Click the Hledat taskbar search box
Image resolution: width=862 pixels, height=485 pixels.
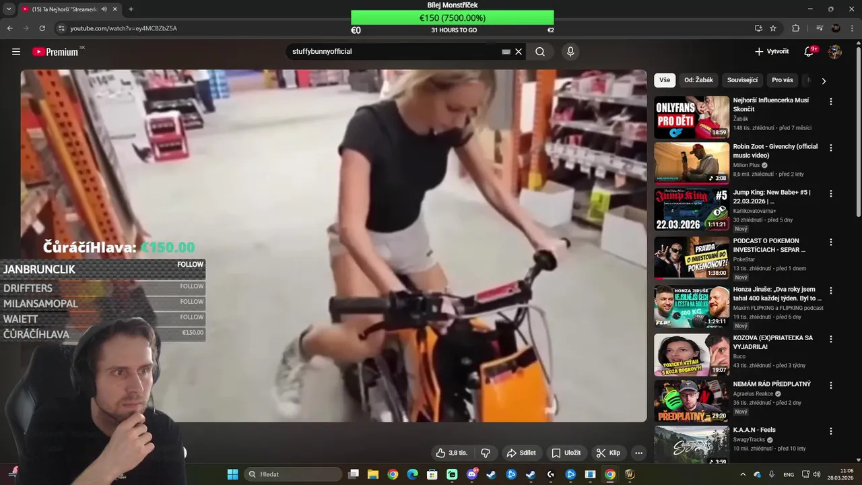coord(292,474)
